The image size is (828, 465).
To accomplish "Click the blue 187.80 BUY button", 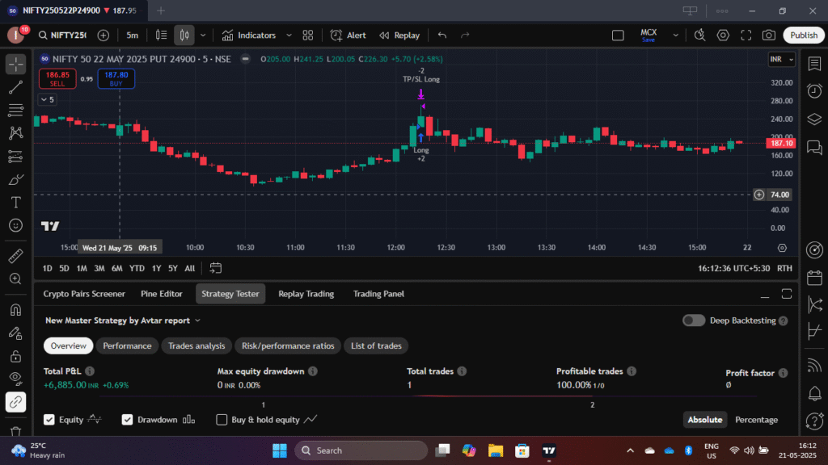I will [116, 78].
